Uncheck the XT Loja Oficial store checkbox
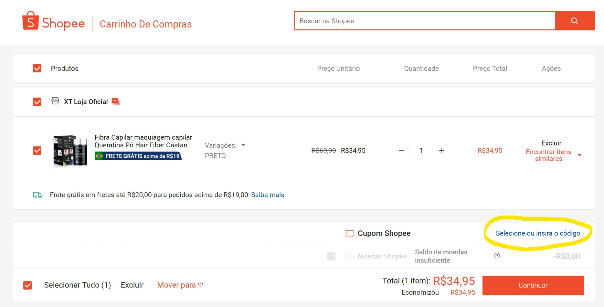604x307 pixels. coord(37,102)
